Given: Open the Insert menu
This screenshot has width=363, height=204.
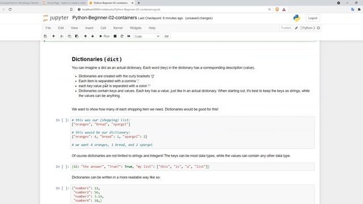Looking at the screenshot, I should (x=89, y=28).
